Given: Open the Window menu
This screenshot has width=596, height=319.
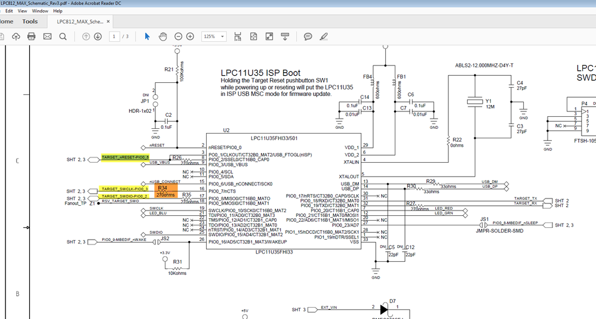Looking at the screenshot, I should (x=40, y=11).
